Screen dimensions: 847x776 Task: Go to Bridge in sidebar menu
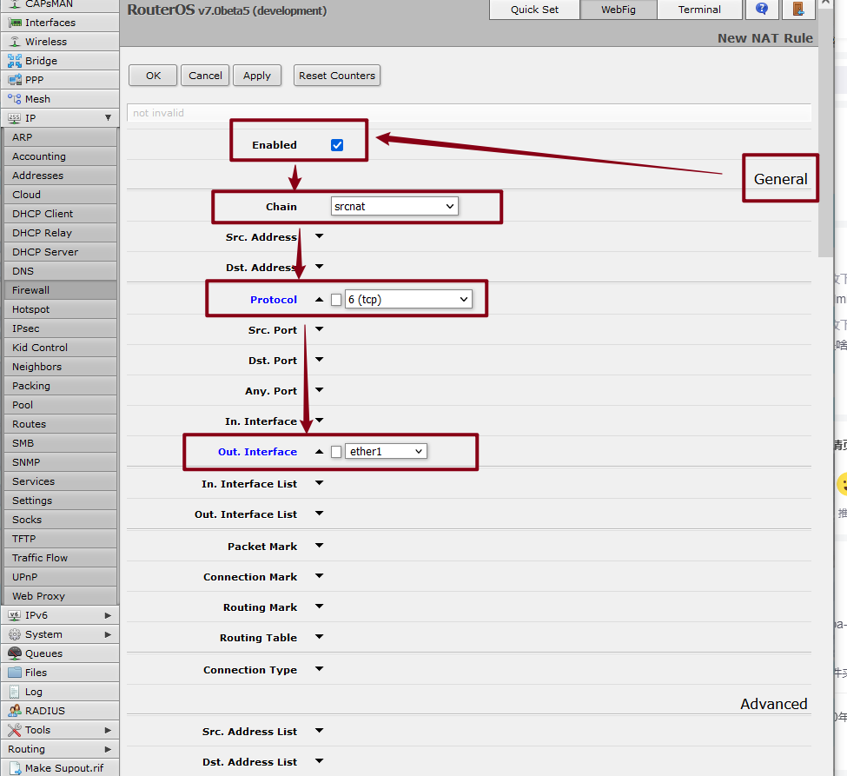tap(41, 61)
